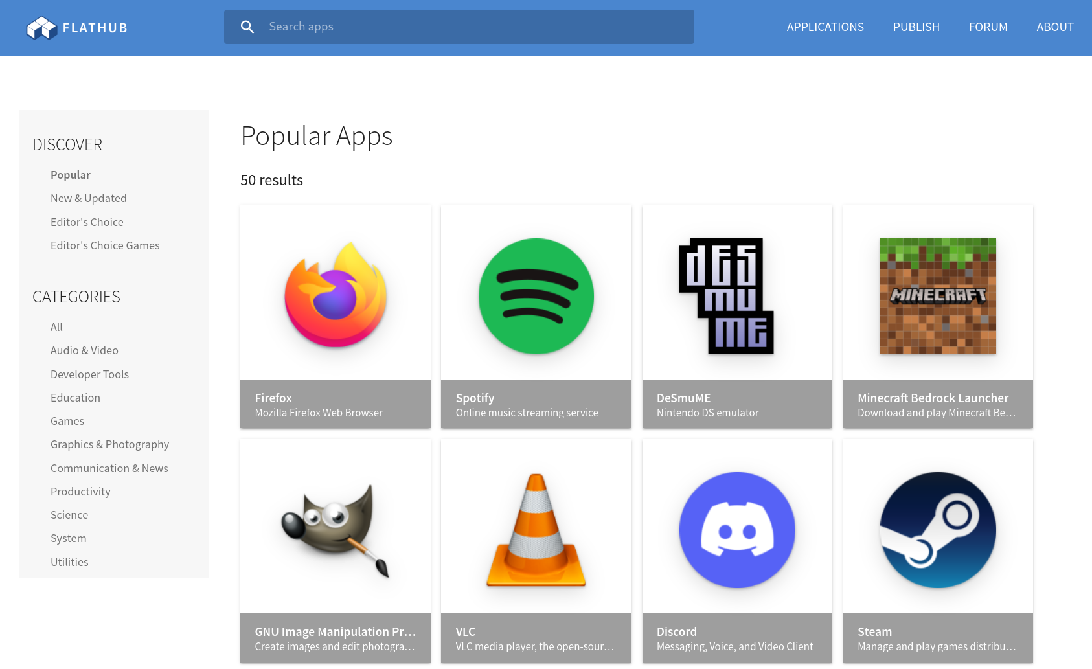This screenshot has width=1092, height=669.
Task: Click the FLATHUB wordmark text
Action: click(95, 28)
